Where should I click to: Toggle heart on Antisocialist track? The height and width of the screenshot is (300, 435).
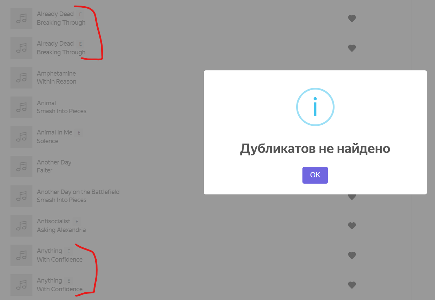click(352, 226)
